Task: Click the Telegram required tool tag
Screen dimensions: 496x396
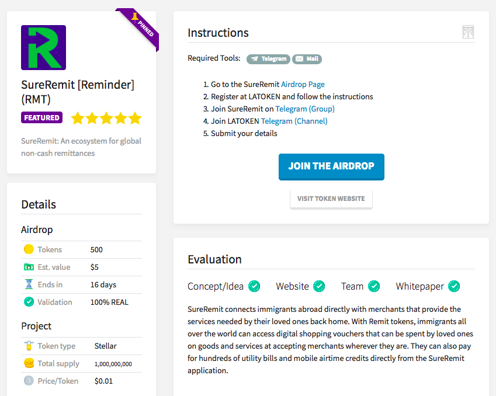Action: coord(268,59)
